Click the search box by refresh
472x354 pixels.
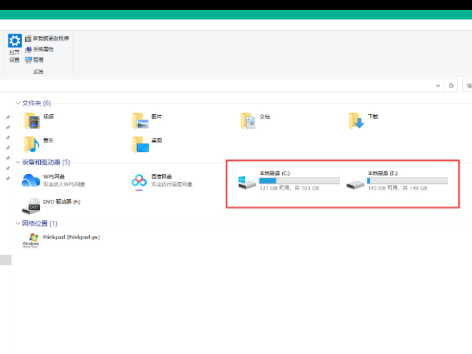(x=467, y=86)
